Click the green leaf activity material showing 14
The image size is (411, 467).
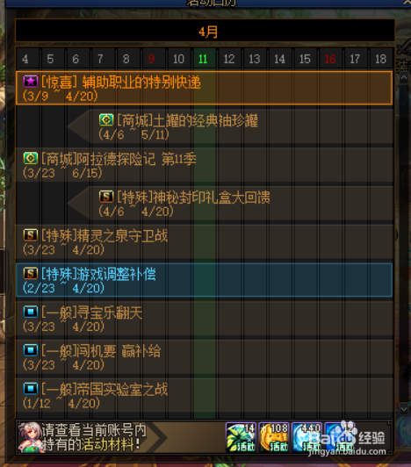pyautogui.click(x=241, y=437)
